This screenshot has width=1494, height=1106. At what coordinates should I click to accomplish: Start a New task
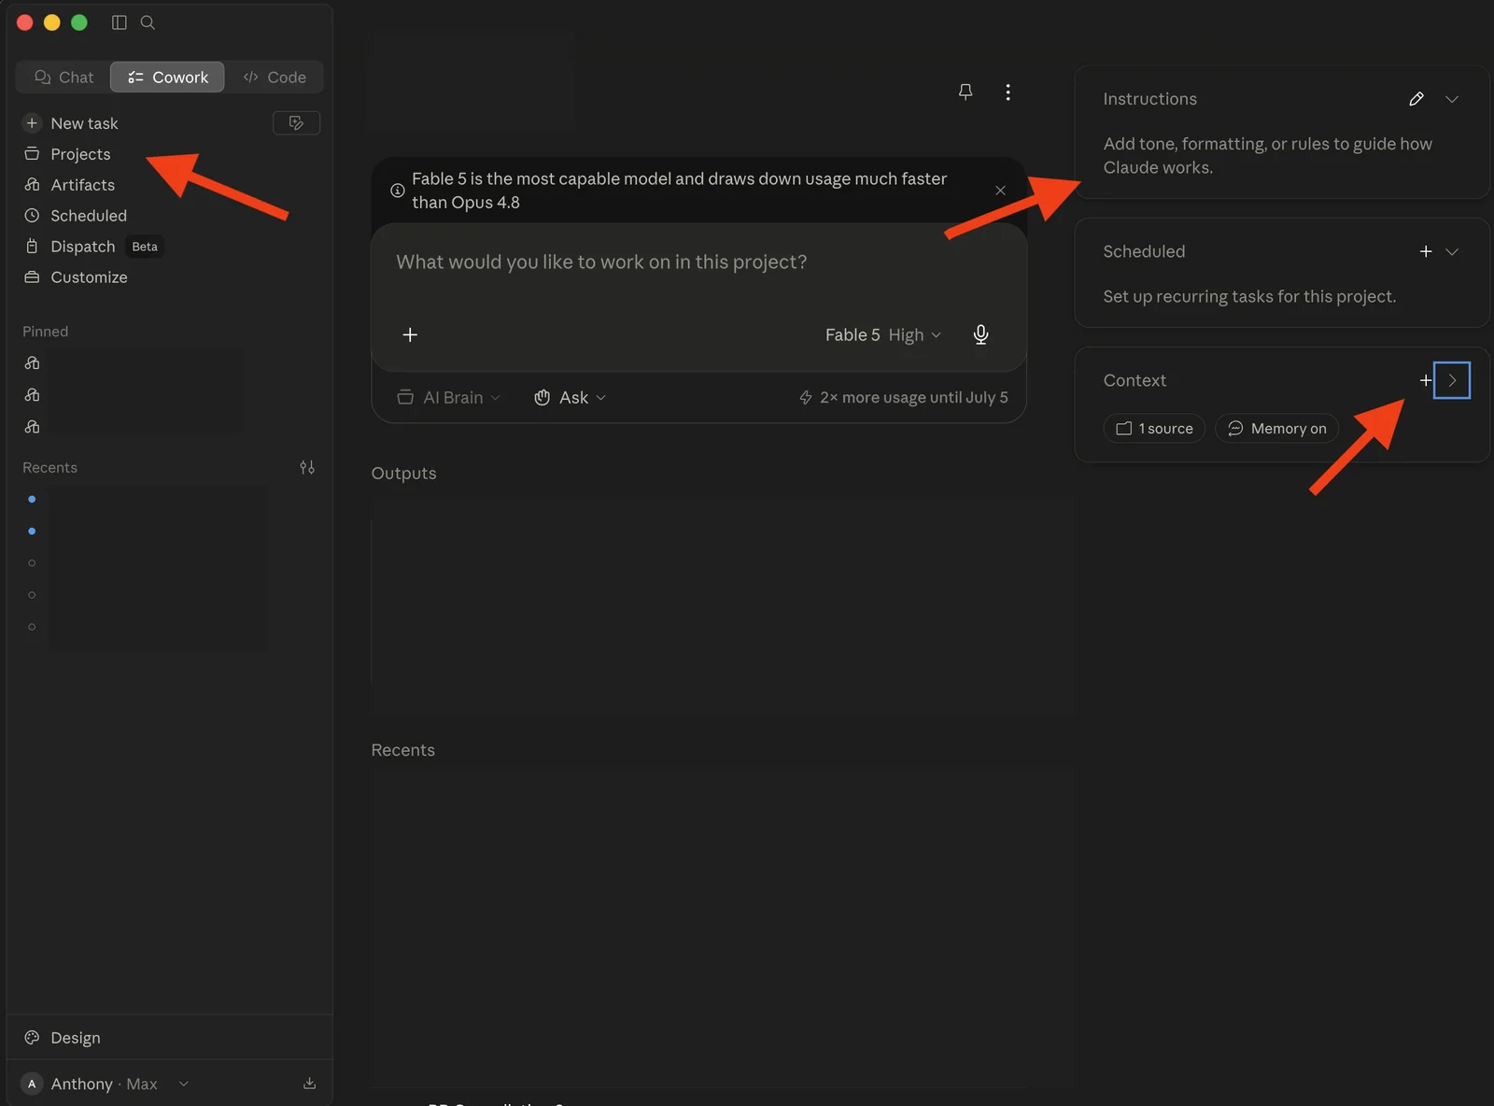(x=84, y=123)
